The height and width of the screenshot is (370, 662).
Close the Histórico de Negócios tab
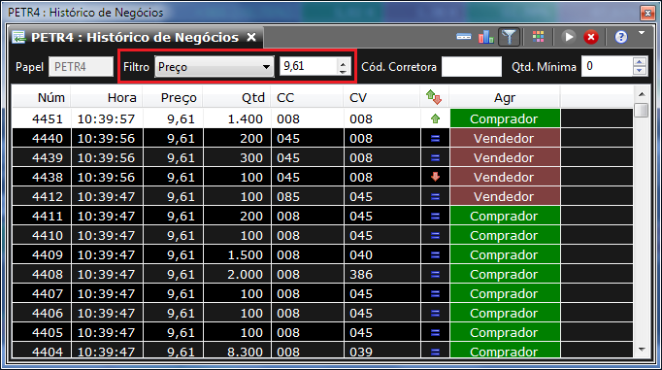pos(251,37)
